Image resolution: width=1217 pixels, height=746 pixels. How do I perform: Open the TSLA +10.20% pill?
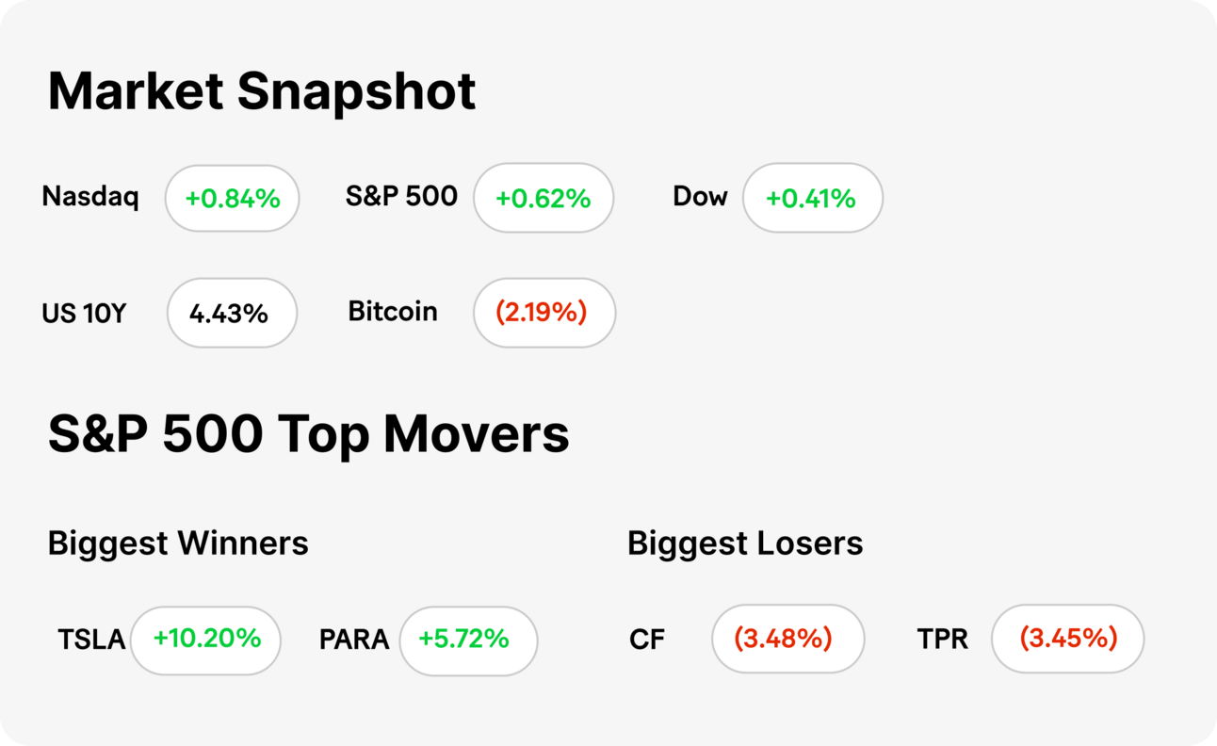pyautogui.click(x=205, y=640)
